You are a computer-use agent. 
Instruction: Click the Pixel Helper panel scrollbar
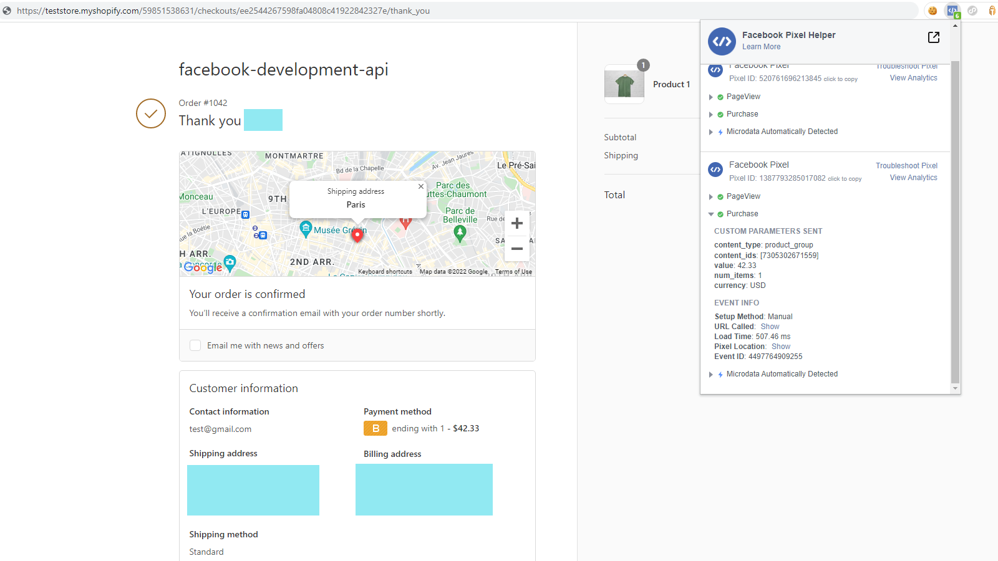pos(955,221)
